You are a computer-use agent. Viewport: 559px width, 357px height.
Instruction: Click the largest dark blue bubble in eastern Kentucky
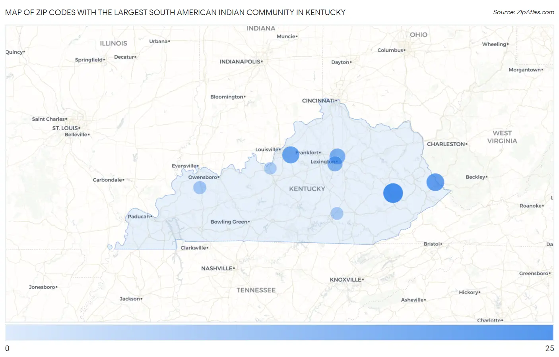393,193
